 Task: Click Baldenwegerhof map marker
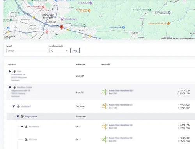click(x=124, y=27)
